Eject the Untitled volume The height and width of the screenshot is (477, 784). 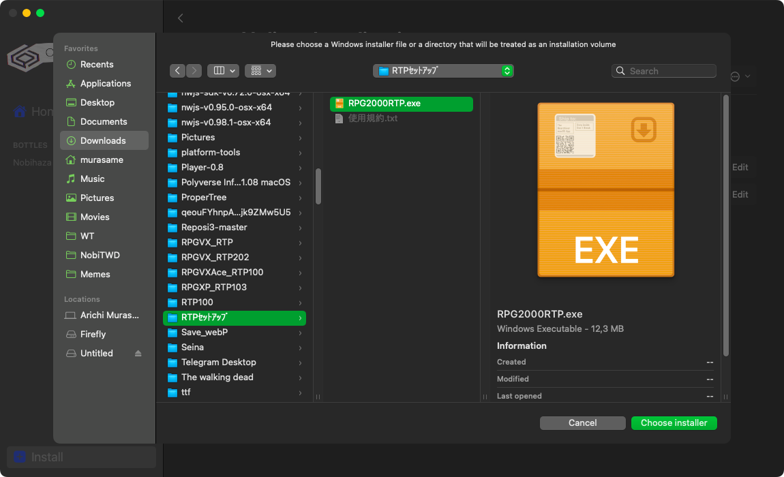pyautogui.click(x=138, y=353)
